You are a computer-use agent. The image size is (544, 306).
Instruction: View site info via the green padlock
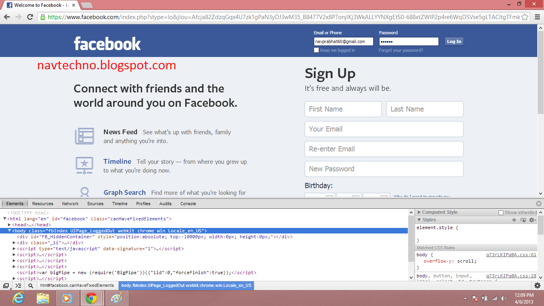point(43,17)
